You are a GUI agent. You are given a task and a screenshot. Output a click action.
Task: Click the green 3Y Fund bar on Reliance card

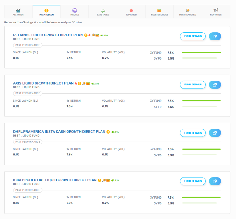click(202, 53)
